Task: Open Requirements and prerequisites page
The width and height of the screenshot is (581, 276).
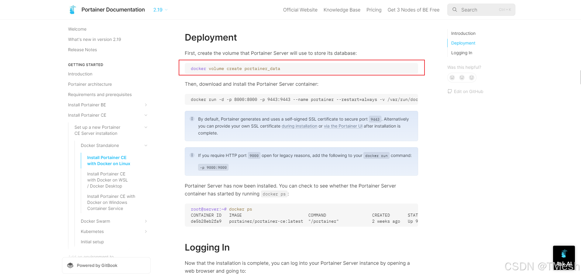Action: click(x=100, y=95)
